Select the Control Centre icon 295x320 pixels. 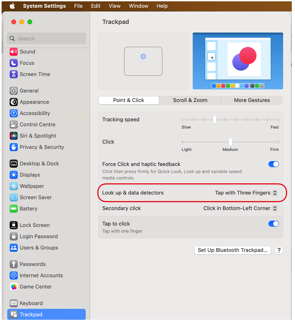(x=14, y=124)
